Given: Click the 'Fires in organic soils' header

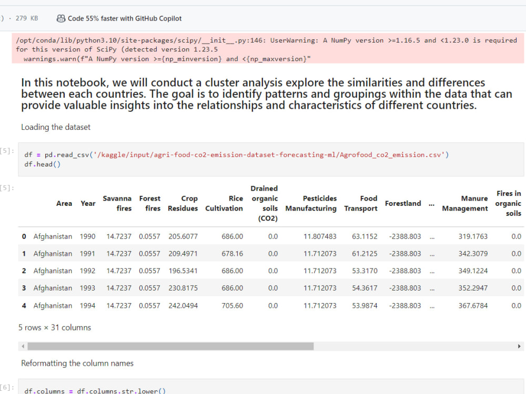Looking at the screenshot, I should [x=508, y=203].
